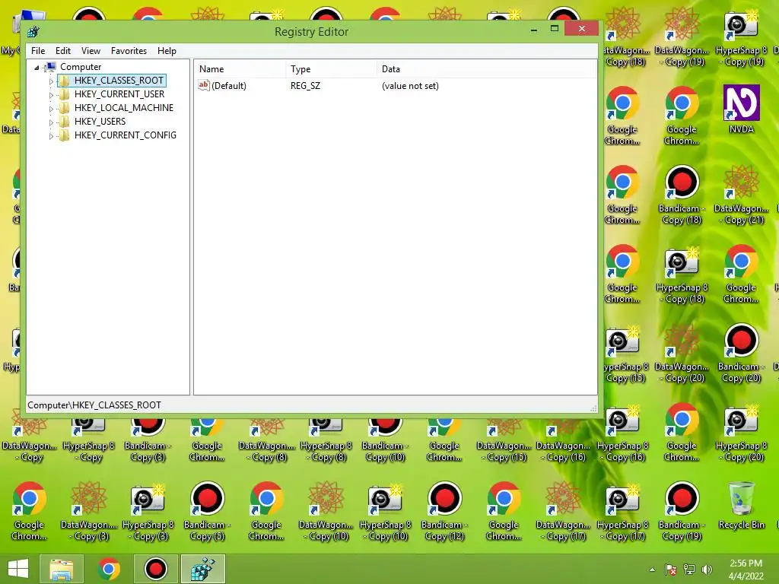The width and height of the screenshot is (779, 584).
Task: Click the (Default) string value icon
Action: tap(204, 85)
